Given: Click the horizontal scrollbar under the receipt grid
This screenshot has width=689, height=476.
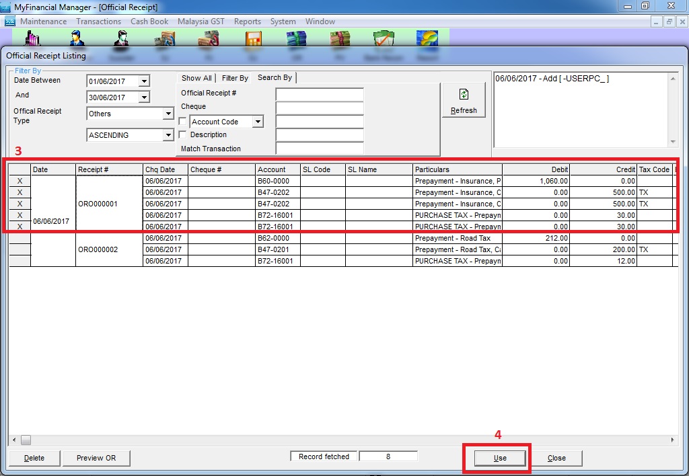Looking at the screenshot, I should (336, 440).
